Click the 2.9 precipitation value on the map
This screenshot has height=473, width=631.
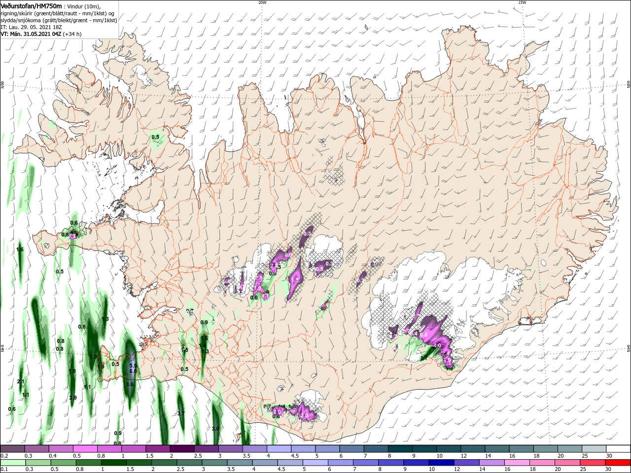[73, 398]
